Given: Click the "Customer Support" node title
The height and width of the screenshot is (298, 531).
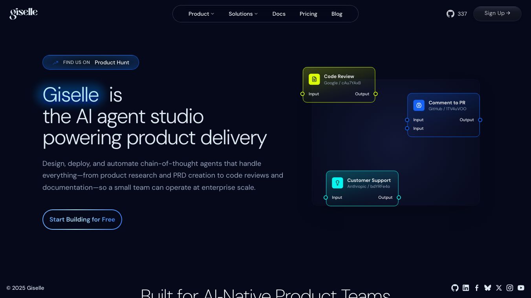Looking at the screenshot, I should (369, 180).
